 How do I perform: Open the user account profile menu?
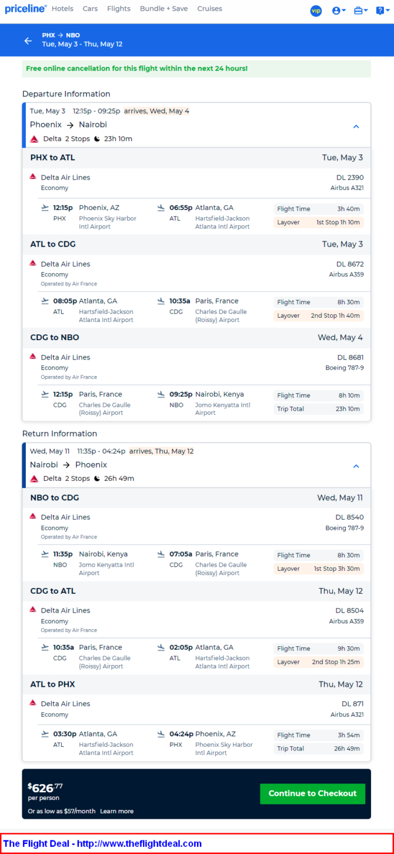[x=339, y=11]
